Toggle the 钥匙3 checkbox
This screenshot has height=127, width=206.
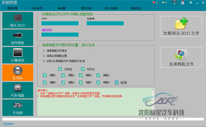[x=81, y=75]
